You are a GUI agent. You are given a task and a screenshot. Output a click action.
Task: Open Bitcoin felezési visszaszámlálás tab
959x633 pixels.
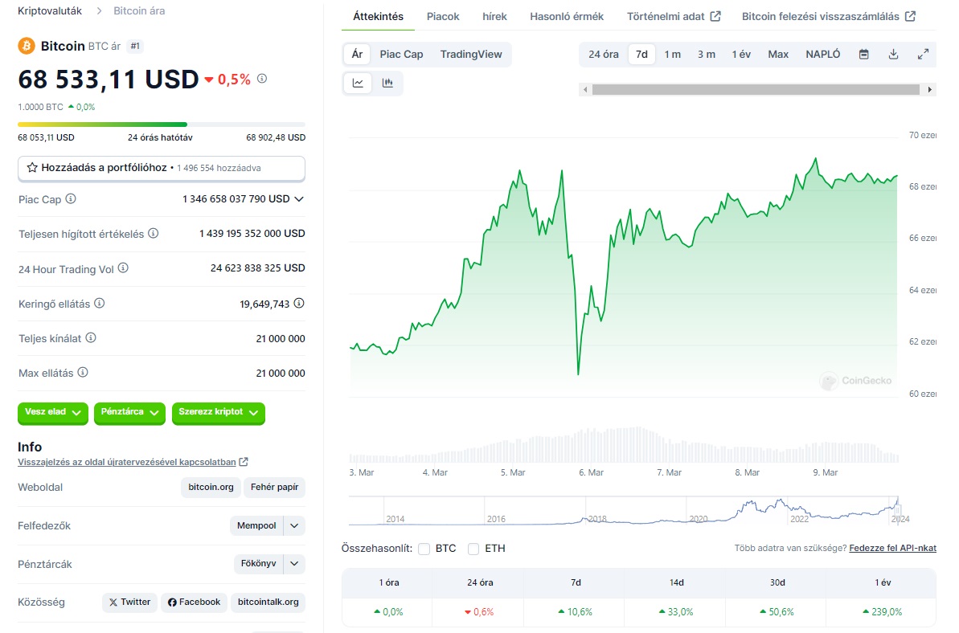pos(829,17)
